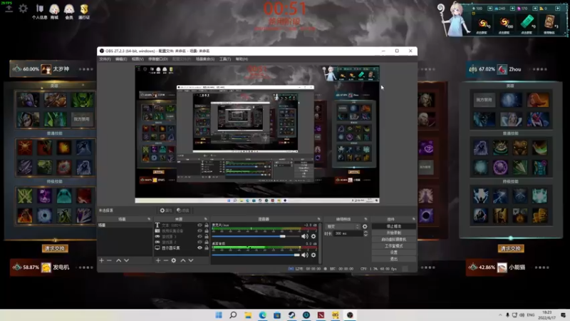Viewport: 570px width, 321px height.
Task: Add a new source with the plus icon
Action: [x=158, y=260]
